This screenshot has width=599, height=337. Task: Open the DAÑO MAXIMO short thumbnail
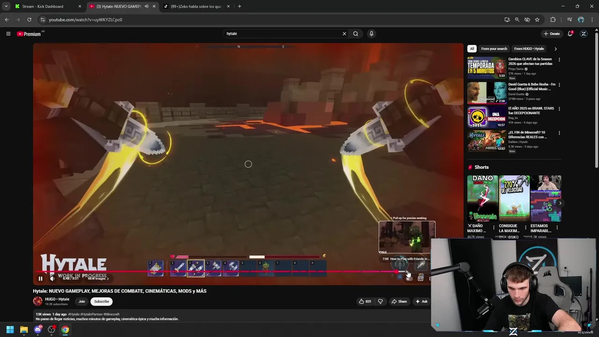pyautogui.click(x=482, y=198)
